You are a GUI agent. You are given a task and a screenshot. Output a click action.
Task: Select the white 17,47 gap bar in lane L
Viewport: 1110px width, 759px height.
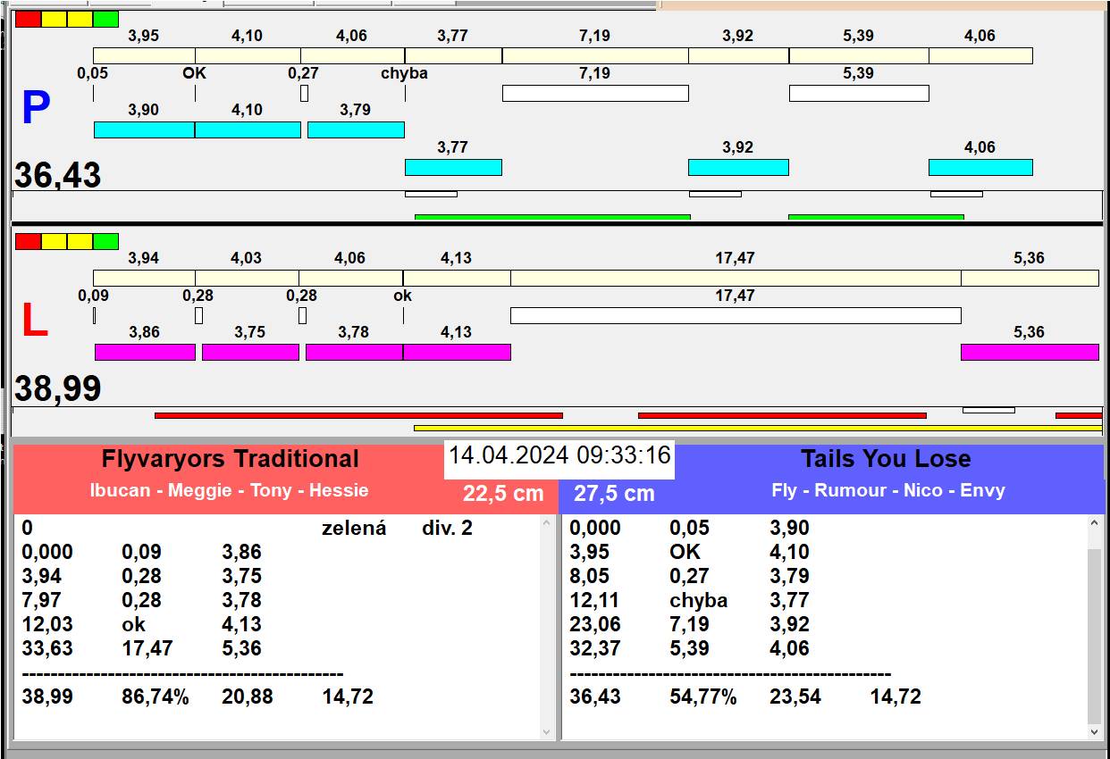(x=736, y=315)
